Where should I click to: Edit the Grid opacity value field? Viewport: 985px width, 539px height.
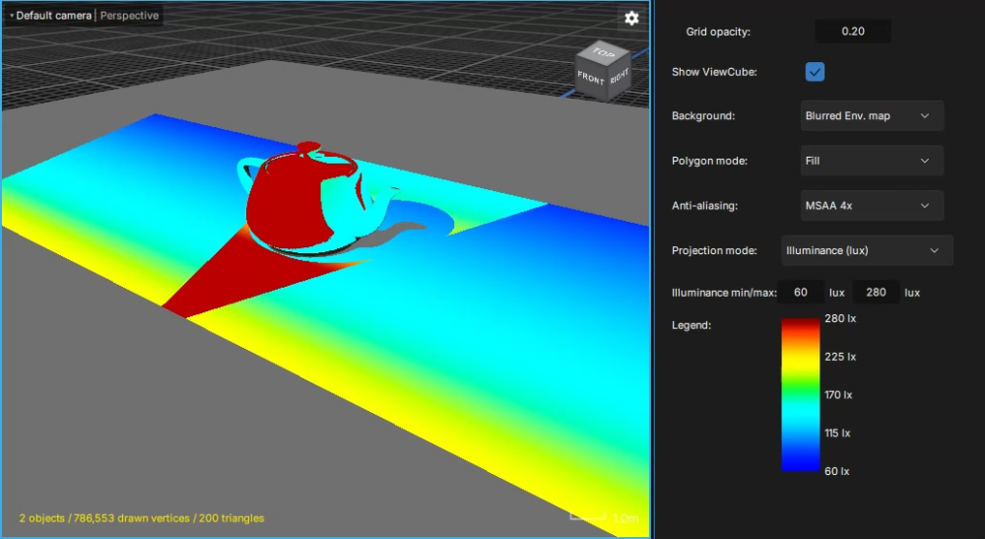tap(852, 32)
